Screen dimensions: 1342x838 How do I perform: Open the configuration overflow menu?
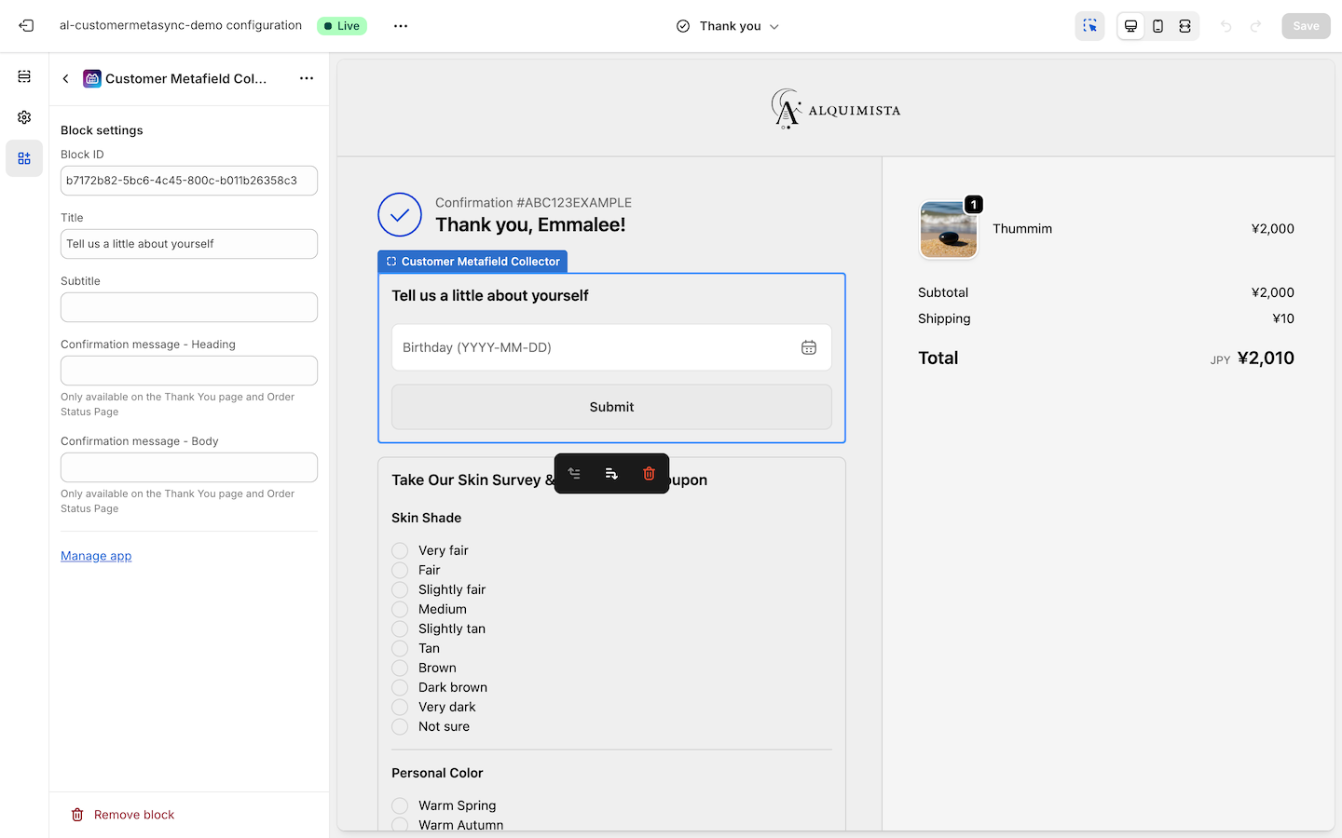(400, 25)
